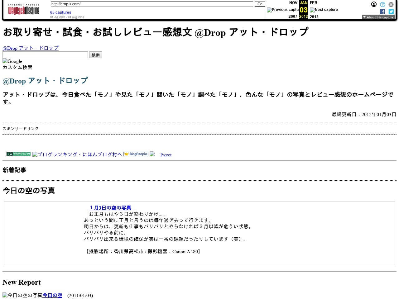Screen dimensions: 399x299
Task: Share this capture on Facebook
Action: coord(382,12)
